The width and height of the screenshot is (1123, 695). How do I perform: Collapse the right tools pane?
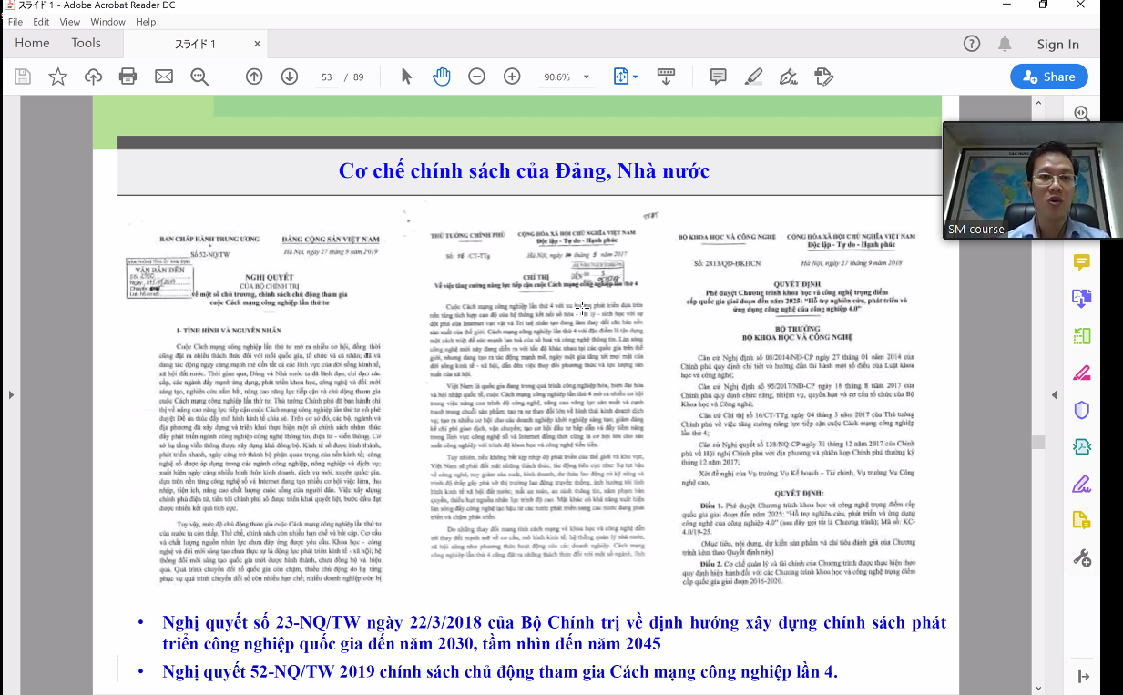coord(1083,677)
